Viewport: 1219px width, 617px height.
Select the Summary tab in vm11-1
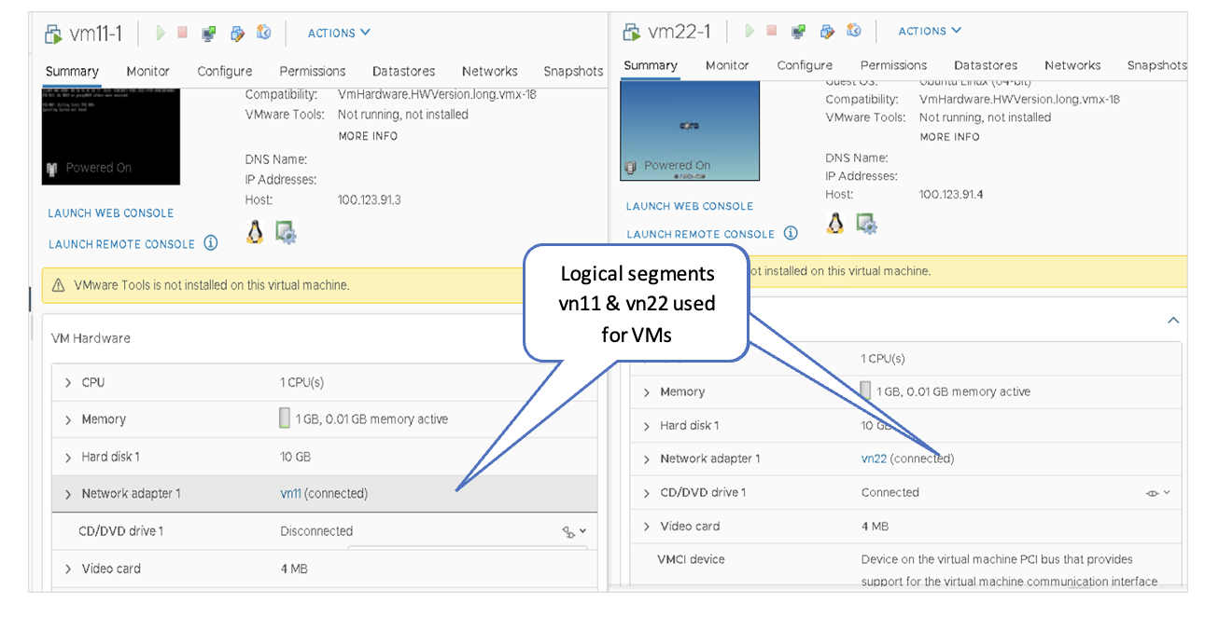click(x=72, y=71)
